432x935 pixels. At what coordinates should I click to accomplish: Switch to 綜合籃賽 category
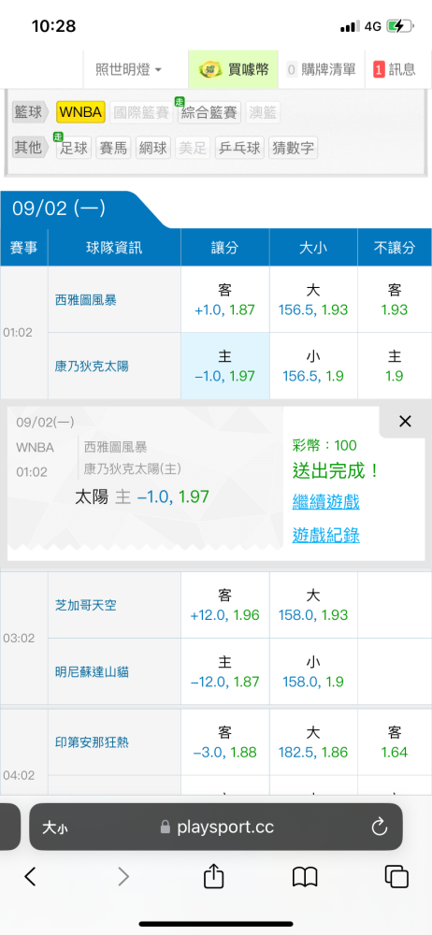209,113
